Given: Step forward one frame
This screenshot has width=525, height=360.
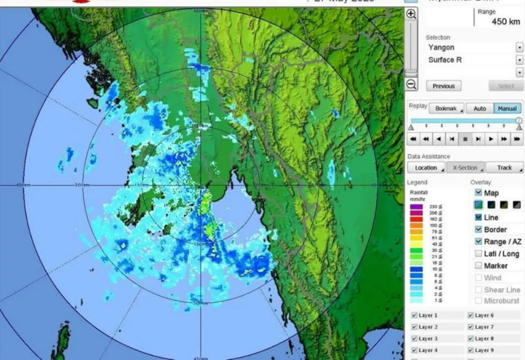Looking at the screenshot, I should coord(478,139).
